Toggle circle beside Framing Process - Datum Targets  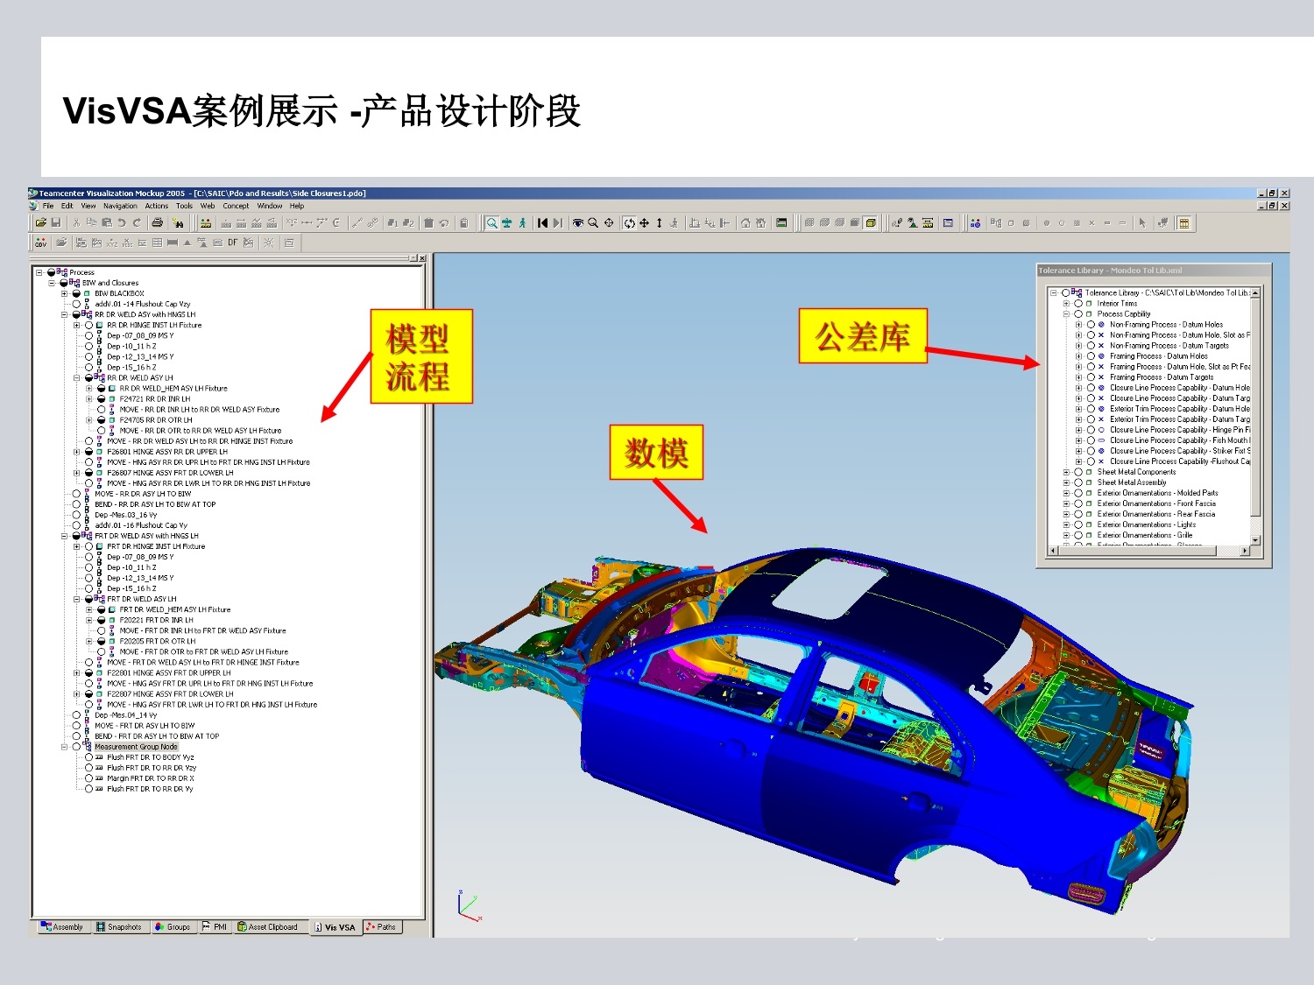(x=1091, y=377)
